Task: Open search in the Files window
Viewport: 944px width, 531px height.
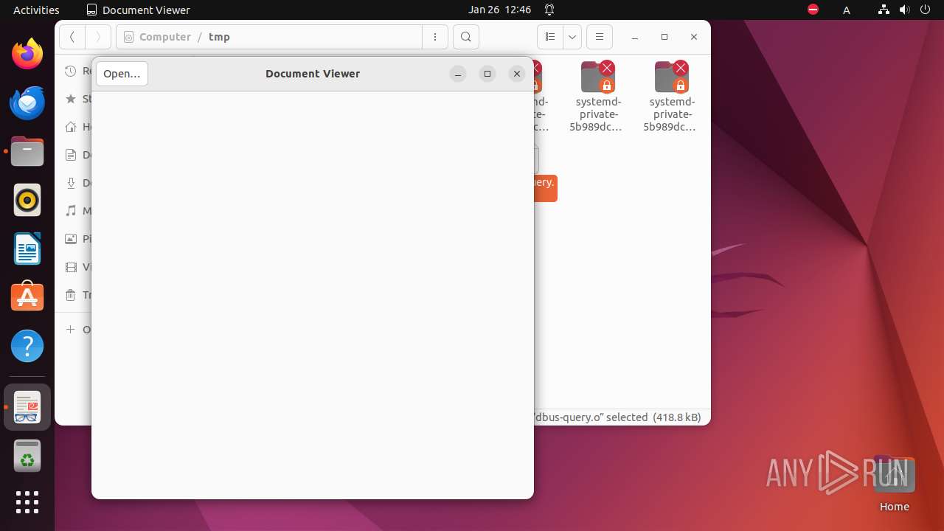Action: (466, 37)
